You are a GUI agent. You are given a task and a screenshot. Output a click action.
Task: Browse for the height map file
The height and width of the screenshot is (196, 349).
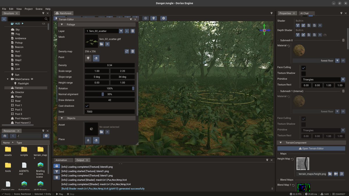[x=330, y=174]
